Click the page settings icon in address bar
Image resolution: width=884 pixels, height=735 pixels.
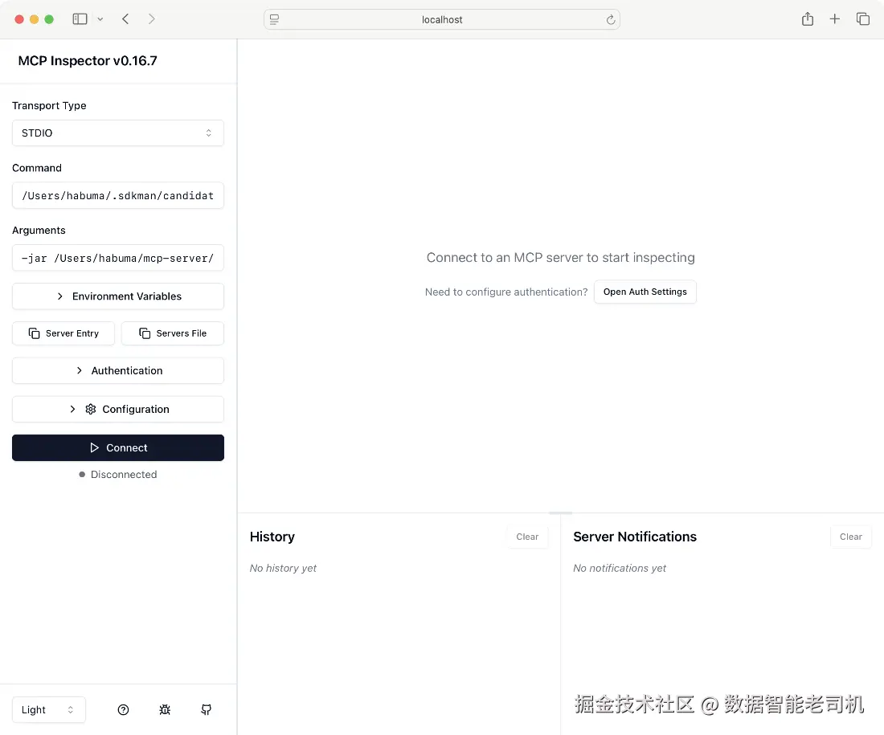coord(275,20)
